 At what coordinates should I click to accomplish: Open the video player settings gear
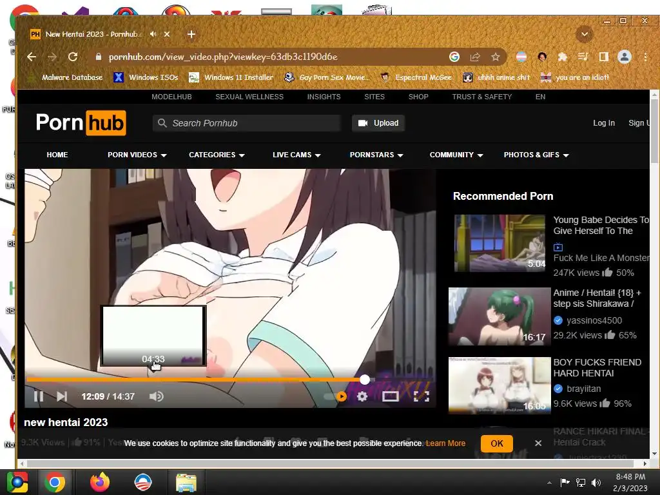362,396
